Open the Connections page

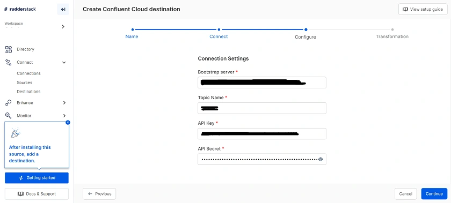29,73
